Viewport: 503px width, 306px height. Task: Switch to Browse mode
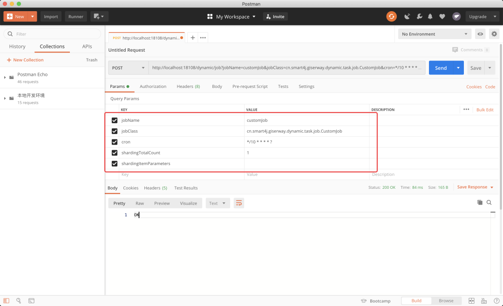(446, 300)
